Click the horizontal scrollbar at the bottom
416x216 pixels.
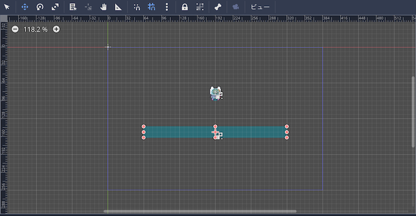[200, 211]
